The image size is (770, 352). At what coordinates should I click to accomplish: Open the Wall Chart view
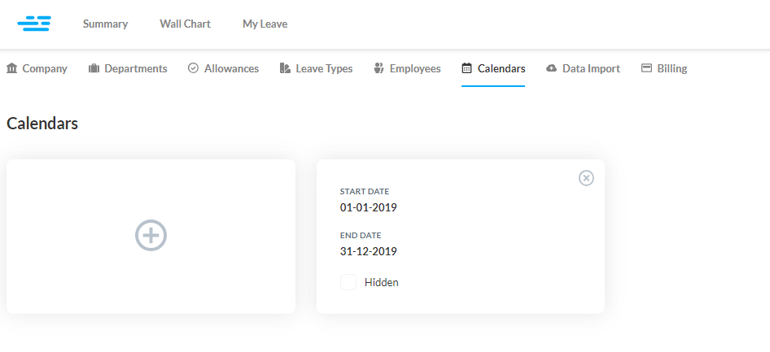pos(185,24)
